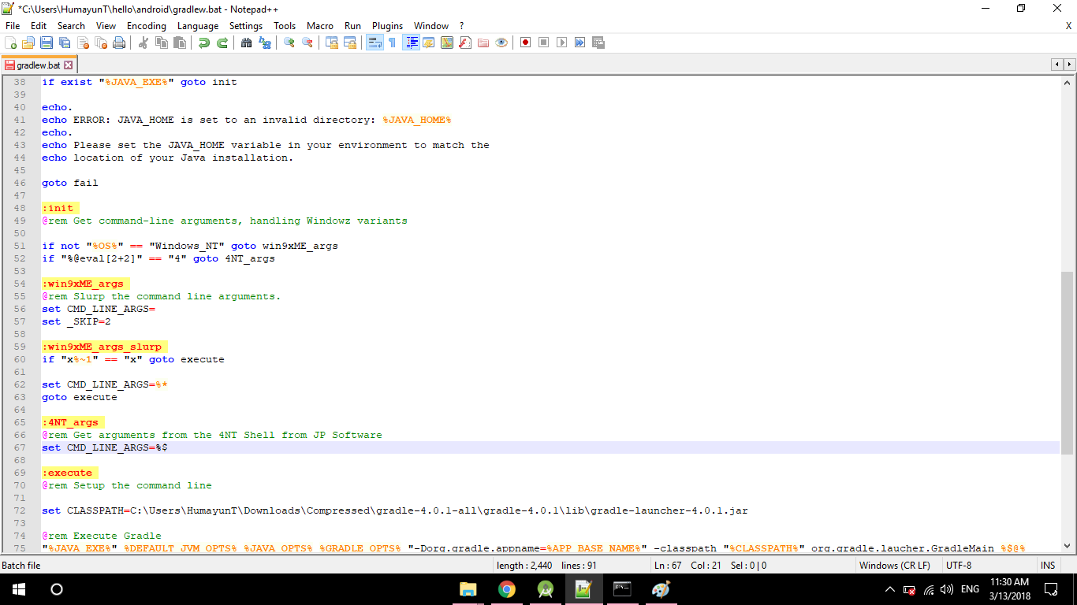Start recording a macro
The image size is (1077, 605).
click(525, 43)
